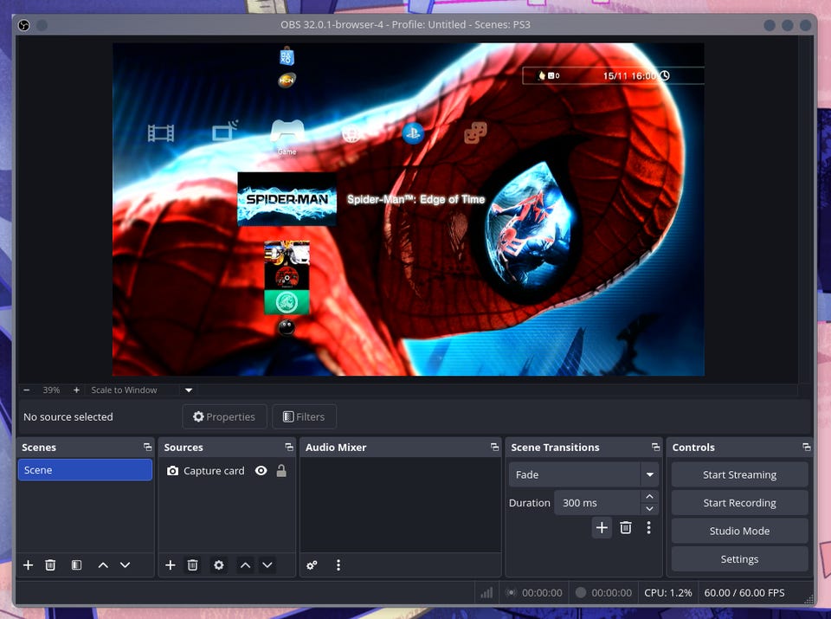Open scene filters icon in Scenes toolbar
The image size is (831, 619).
(x=76, y=565)
